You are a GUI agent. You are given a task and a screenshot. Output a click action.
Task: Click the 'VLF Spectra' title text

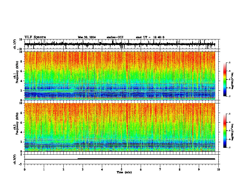pos(35,37)
